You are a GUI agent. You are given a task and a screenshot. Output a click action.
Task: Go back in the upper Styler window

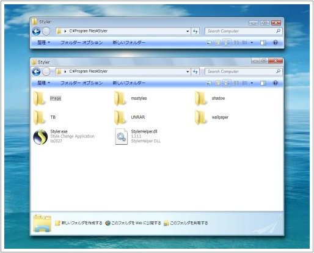pyautogui.click(x=37, y=31)
